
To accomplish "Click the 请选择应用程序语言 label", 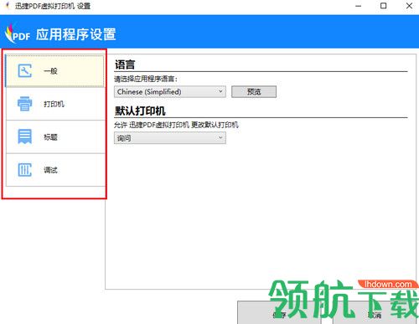I will 146,79.
